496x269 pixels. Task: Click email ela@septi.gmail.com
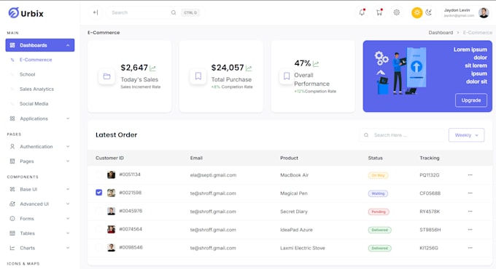coord(213,175)
